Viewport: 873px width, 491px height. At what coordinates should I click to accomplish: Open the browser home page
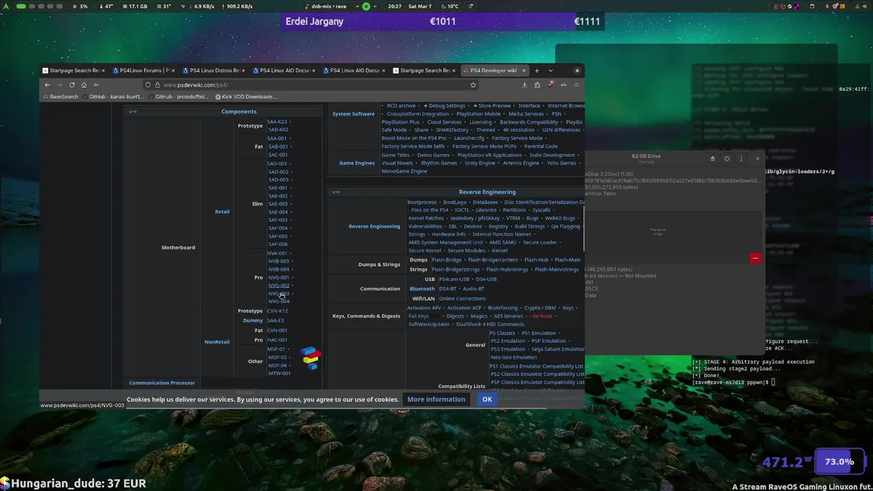tap(84, 85)
